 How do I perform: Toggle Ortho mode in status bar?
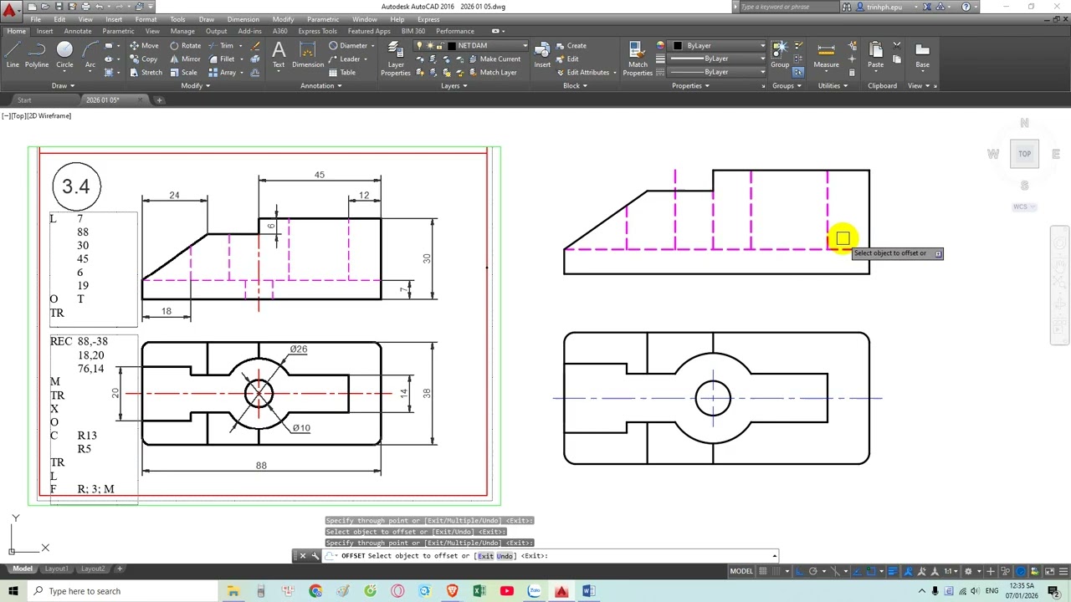pos(799,571)
